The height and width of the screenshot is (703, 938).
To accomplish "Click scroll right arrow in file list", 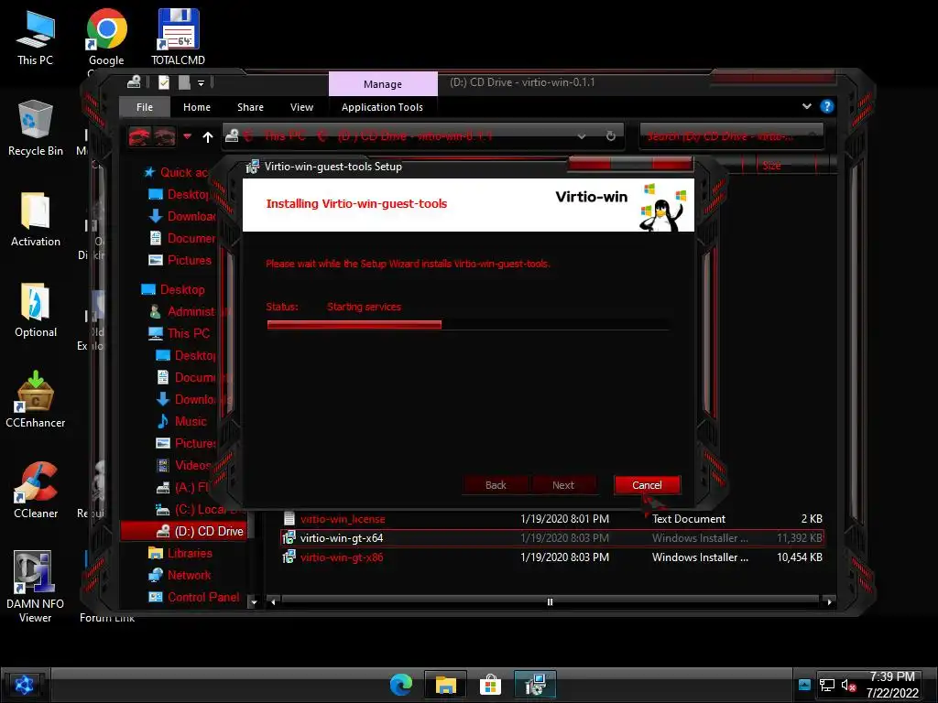I will click(829, 602).
